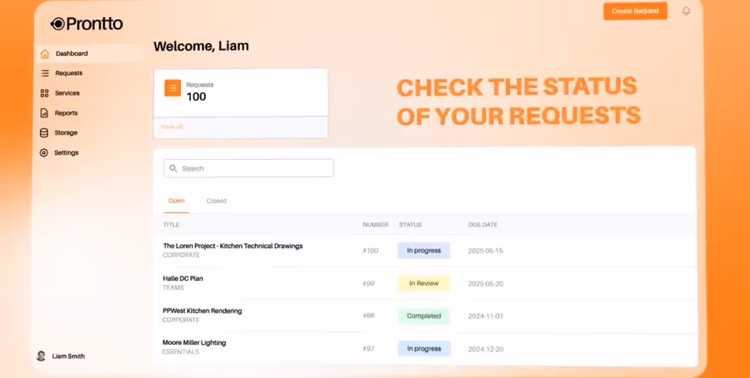Click the Requests count 100
The image size is (750, 378).
click(x=196, y=96)
